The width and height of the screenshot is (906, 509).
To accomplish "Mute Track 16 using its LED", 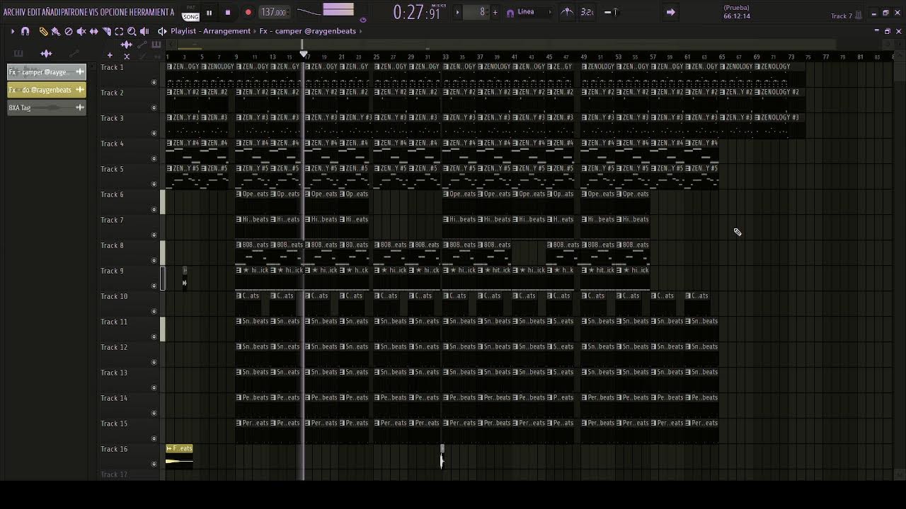I will pyautogui.click(x=154, y=464).
